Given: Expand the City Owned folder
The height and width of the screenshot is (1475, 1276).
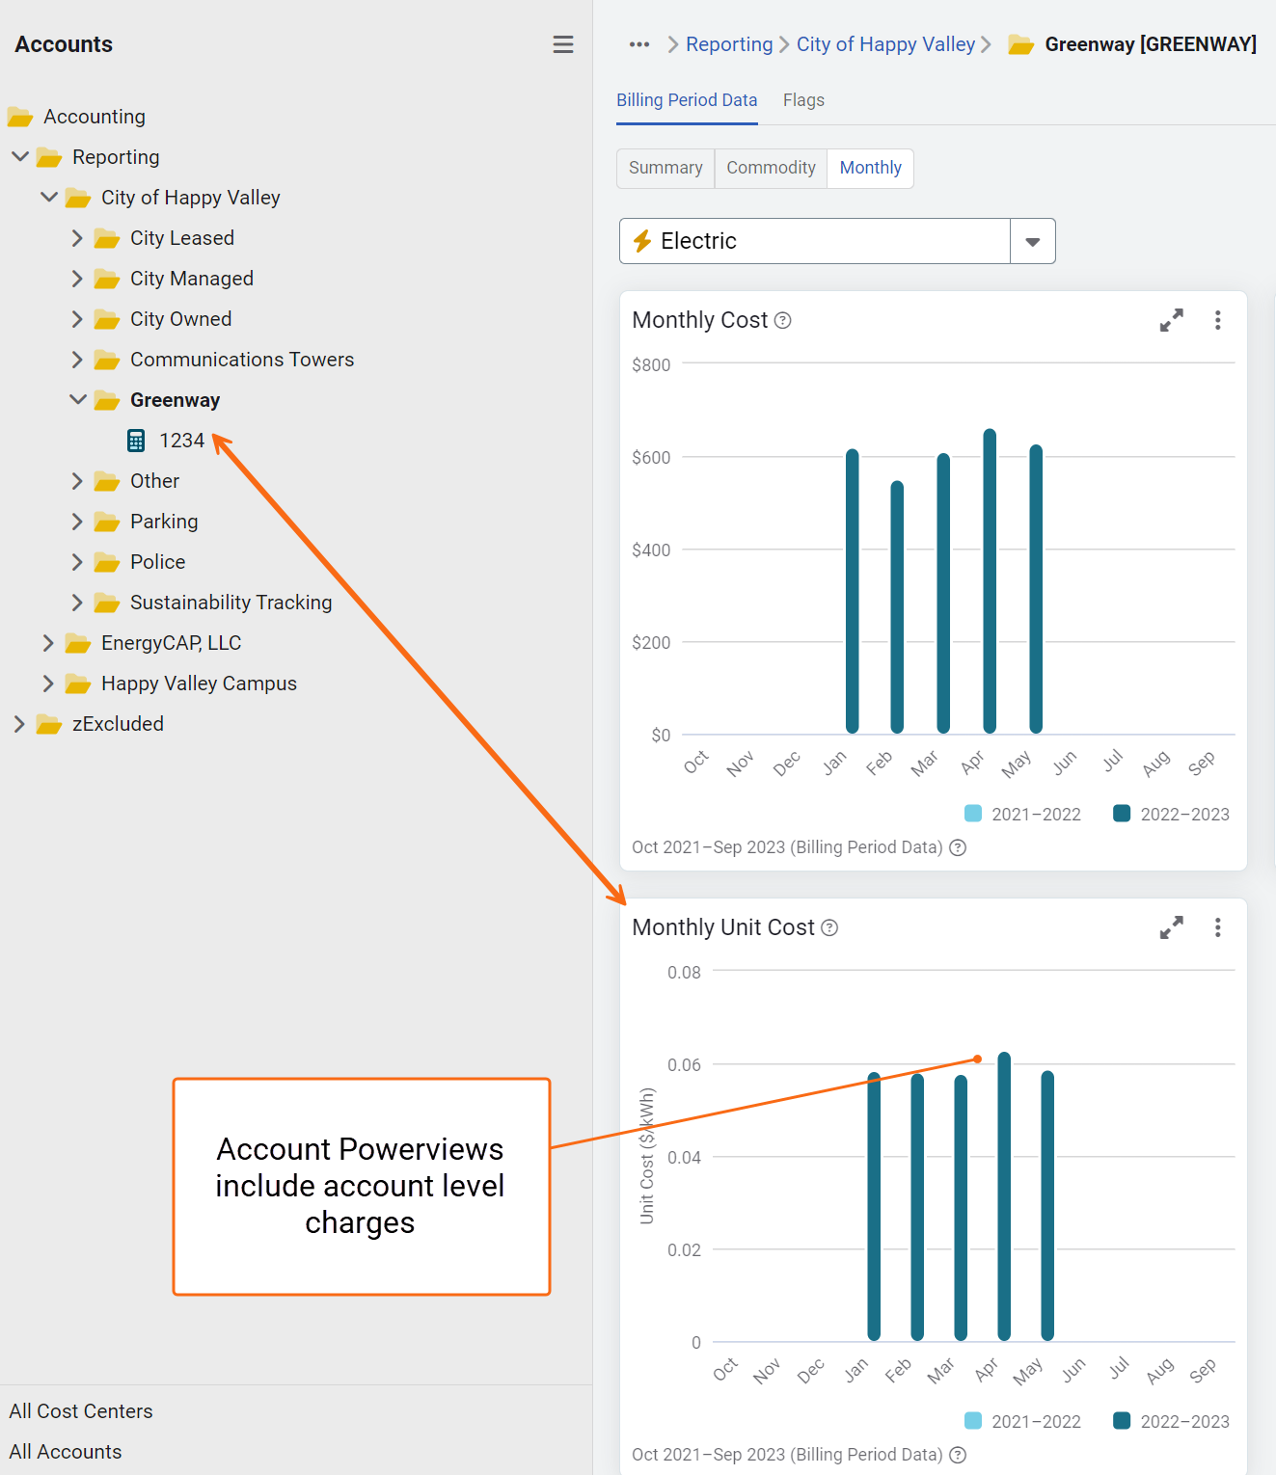Looking at the screenshot, I should tap(77, 319).
